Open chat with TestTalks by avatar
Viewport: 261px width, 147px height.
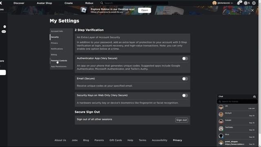click(x=221, y=129)
